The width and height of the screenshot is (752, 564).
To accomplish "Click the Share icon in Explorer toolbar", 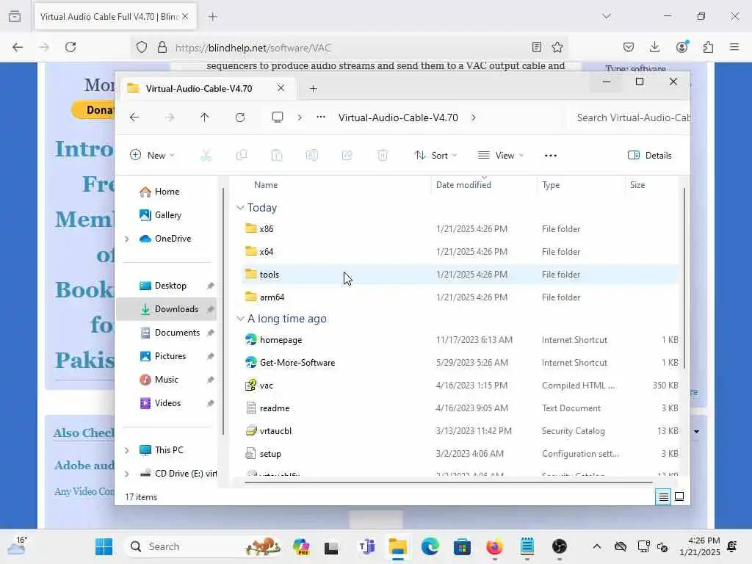I will click(347, 156).
